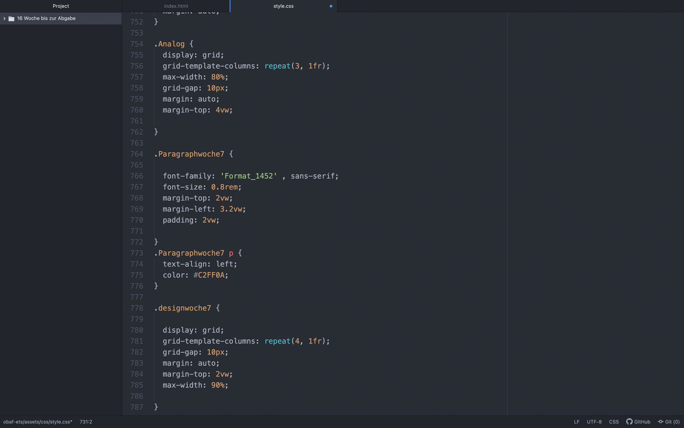Click the 'padding: 2vw' declaration
Image resolution: width=684 pixels, height=428 pixels.
(x=191, y=220)
